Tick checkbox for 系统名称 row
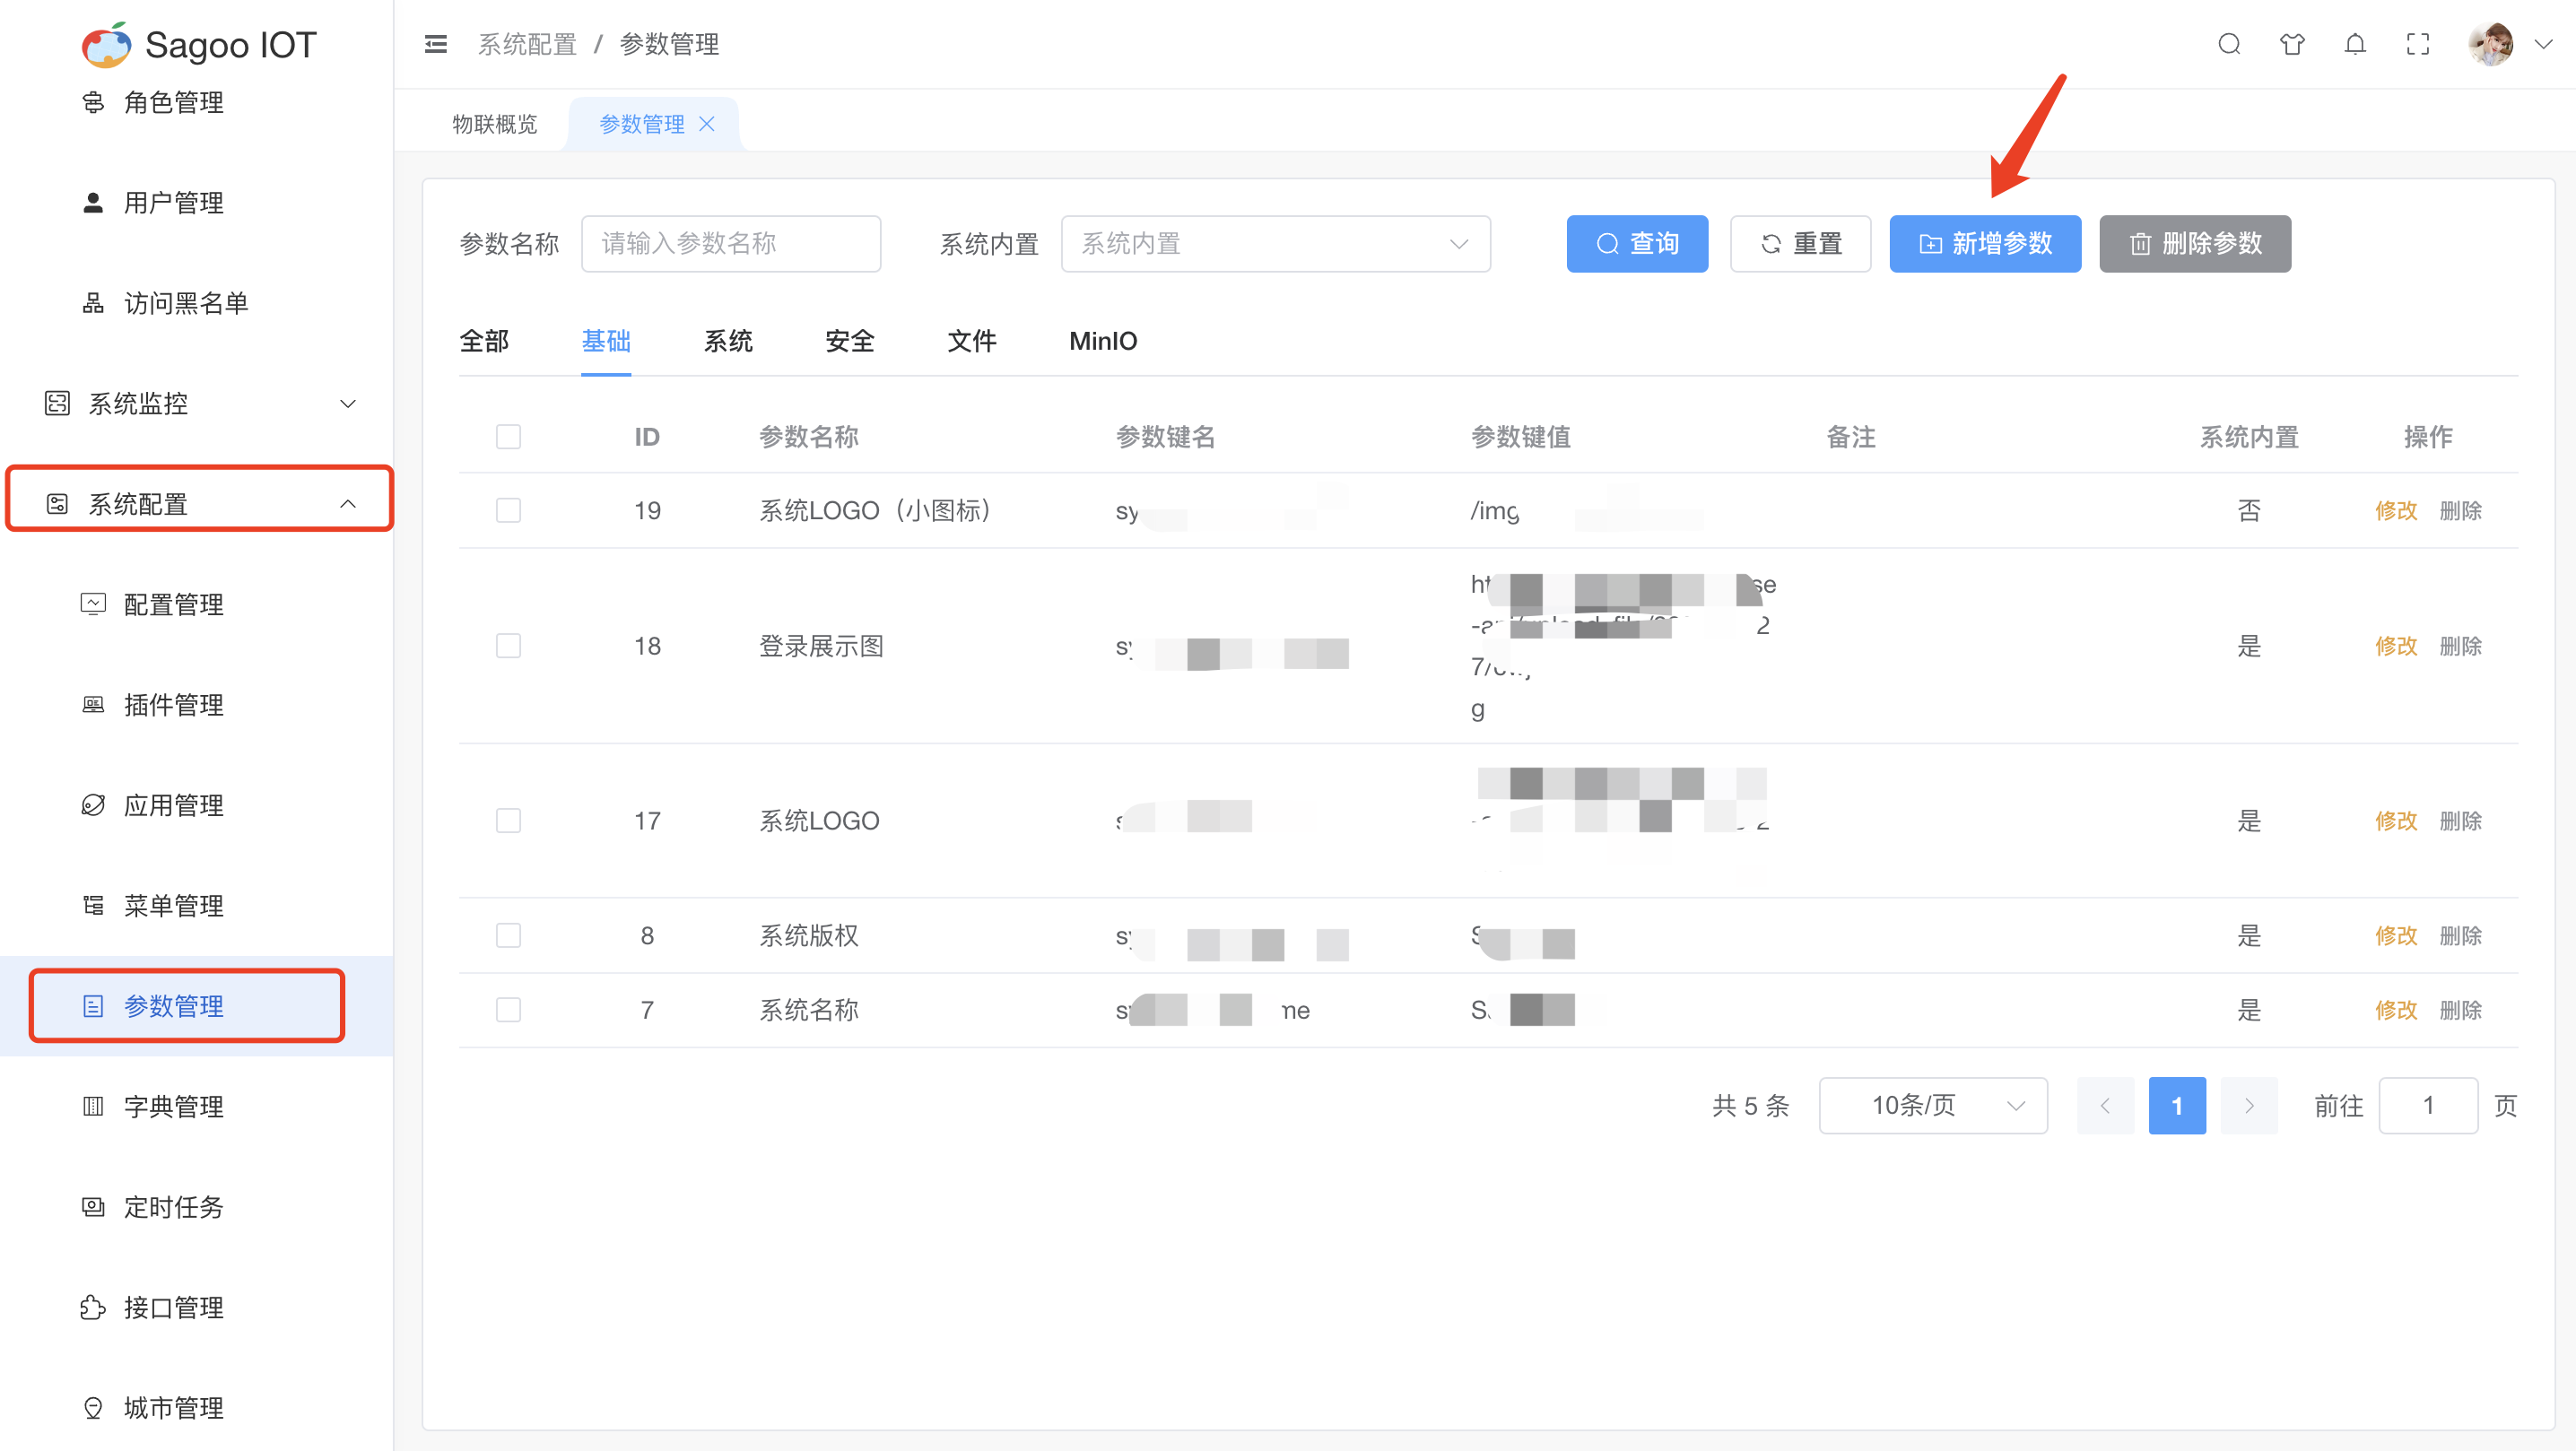The width and height of the screenshot is (2576, 1451). [508, 1010]
